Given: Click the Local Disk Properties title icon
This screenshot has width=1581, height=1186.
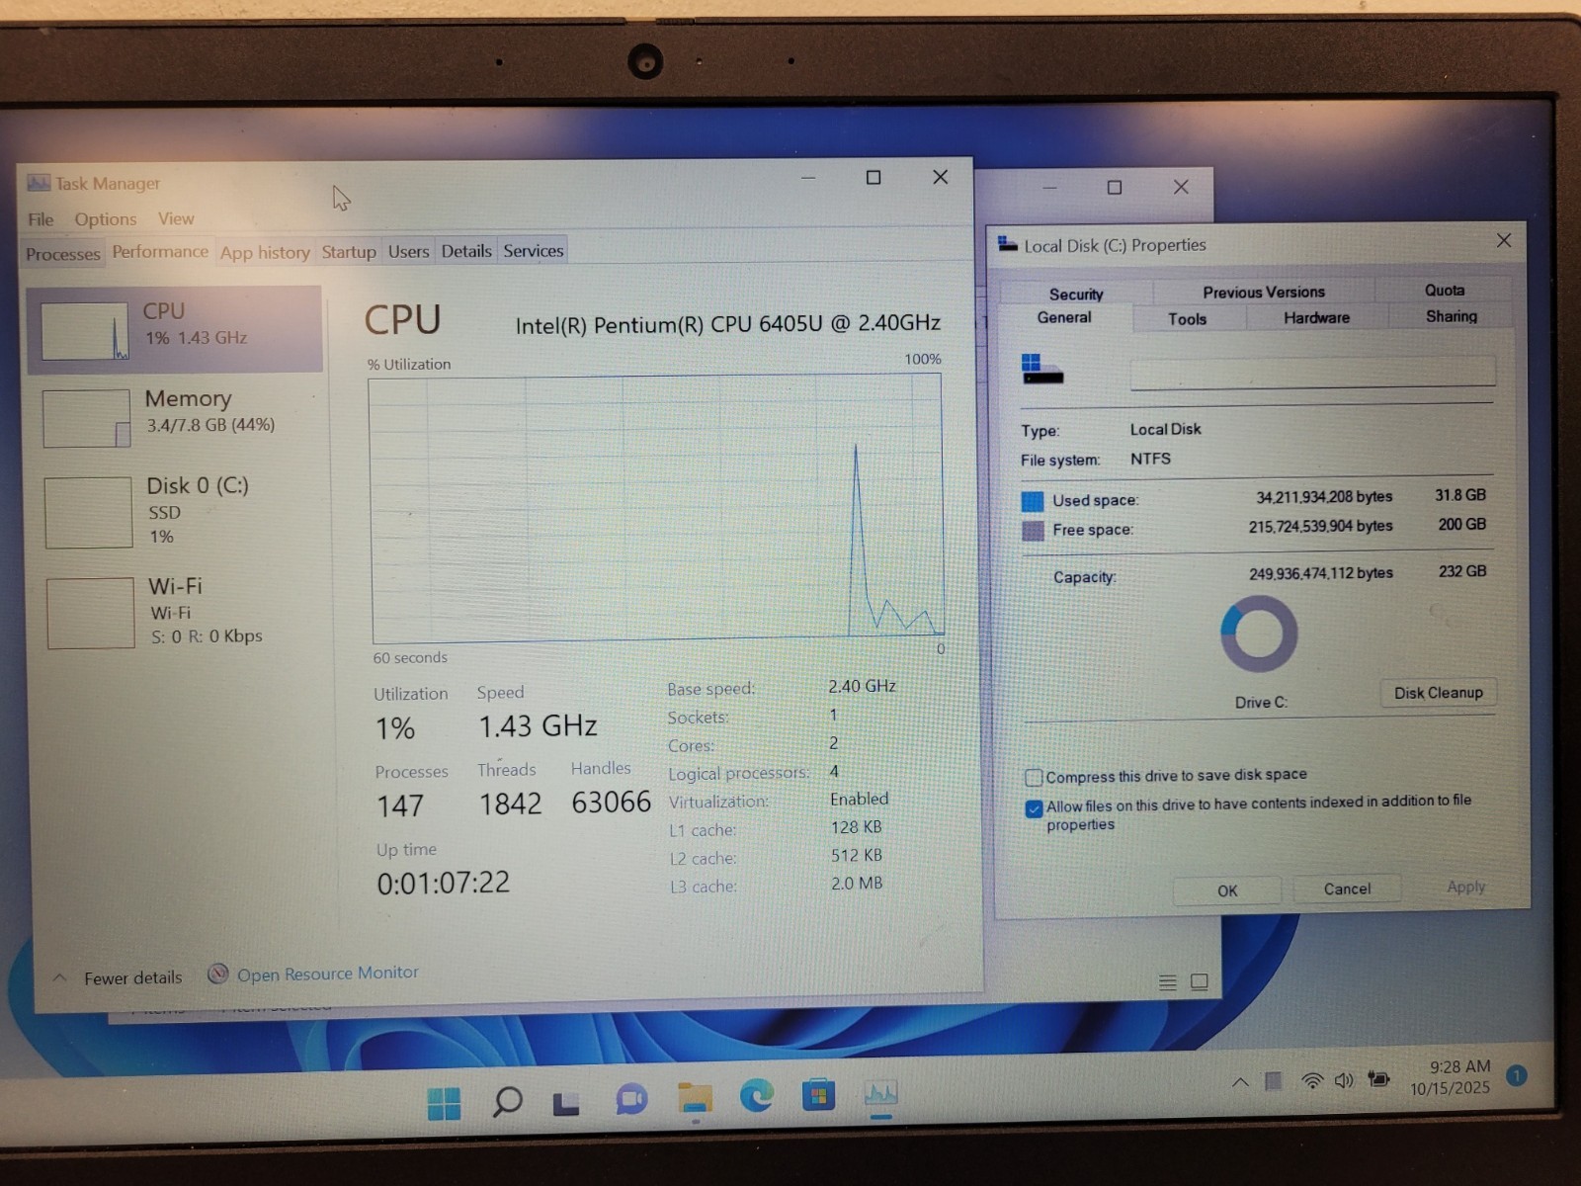Looking at the screenshot, I should (x=1007, y=244).
